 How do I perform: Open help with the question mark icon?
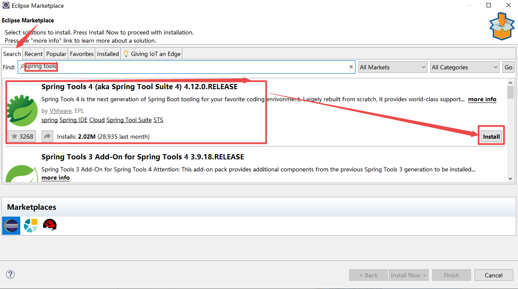[10, 275]
